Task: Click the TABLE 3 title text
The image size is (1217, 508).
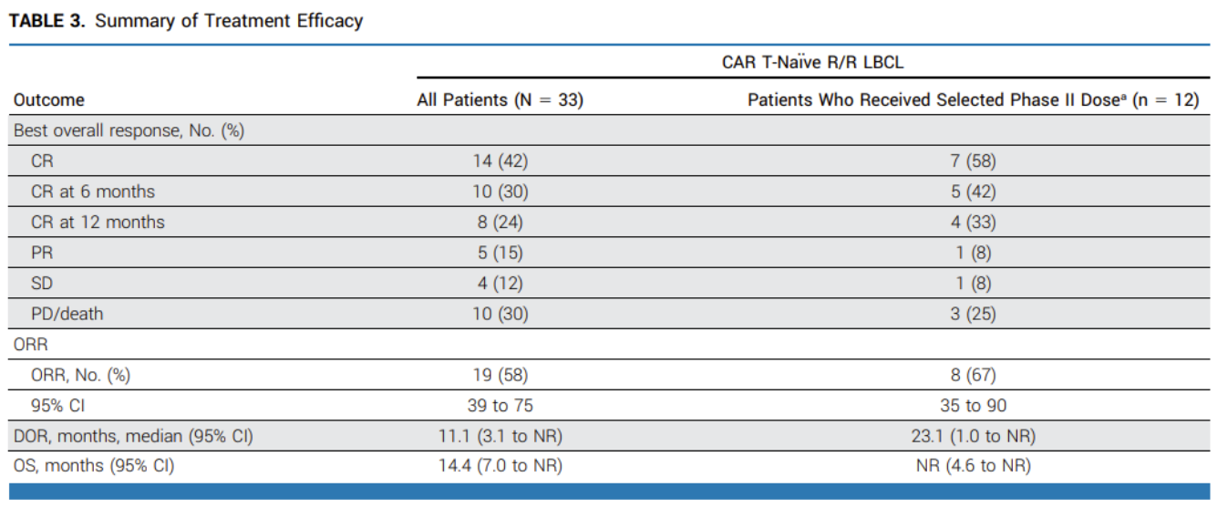Action: pyautogui.click(x=186, y=21)
